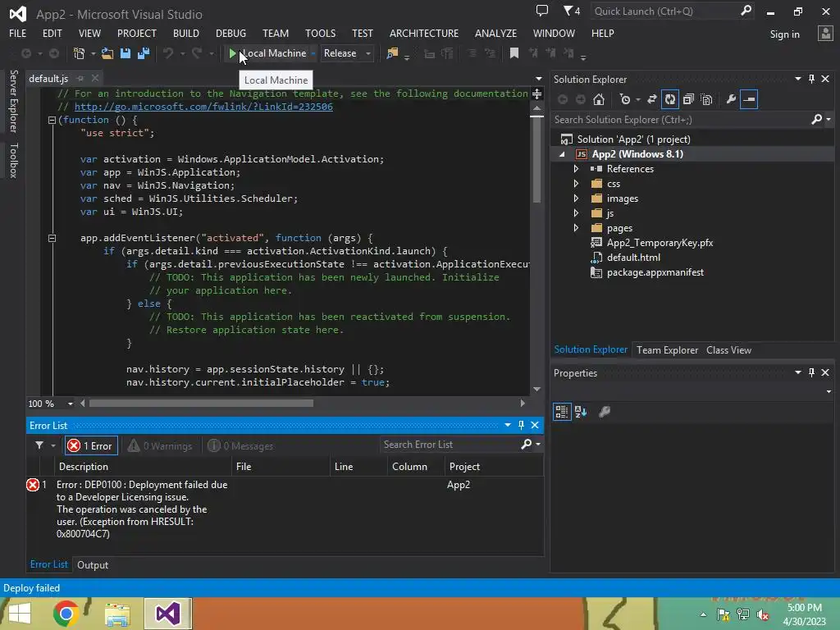
Task: Open the Server Explorer side tab
Action: [14, 101]
